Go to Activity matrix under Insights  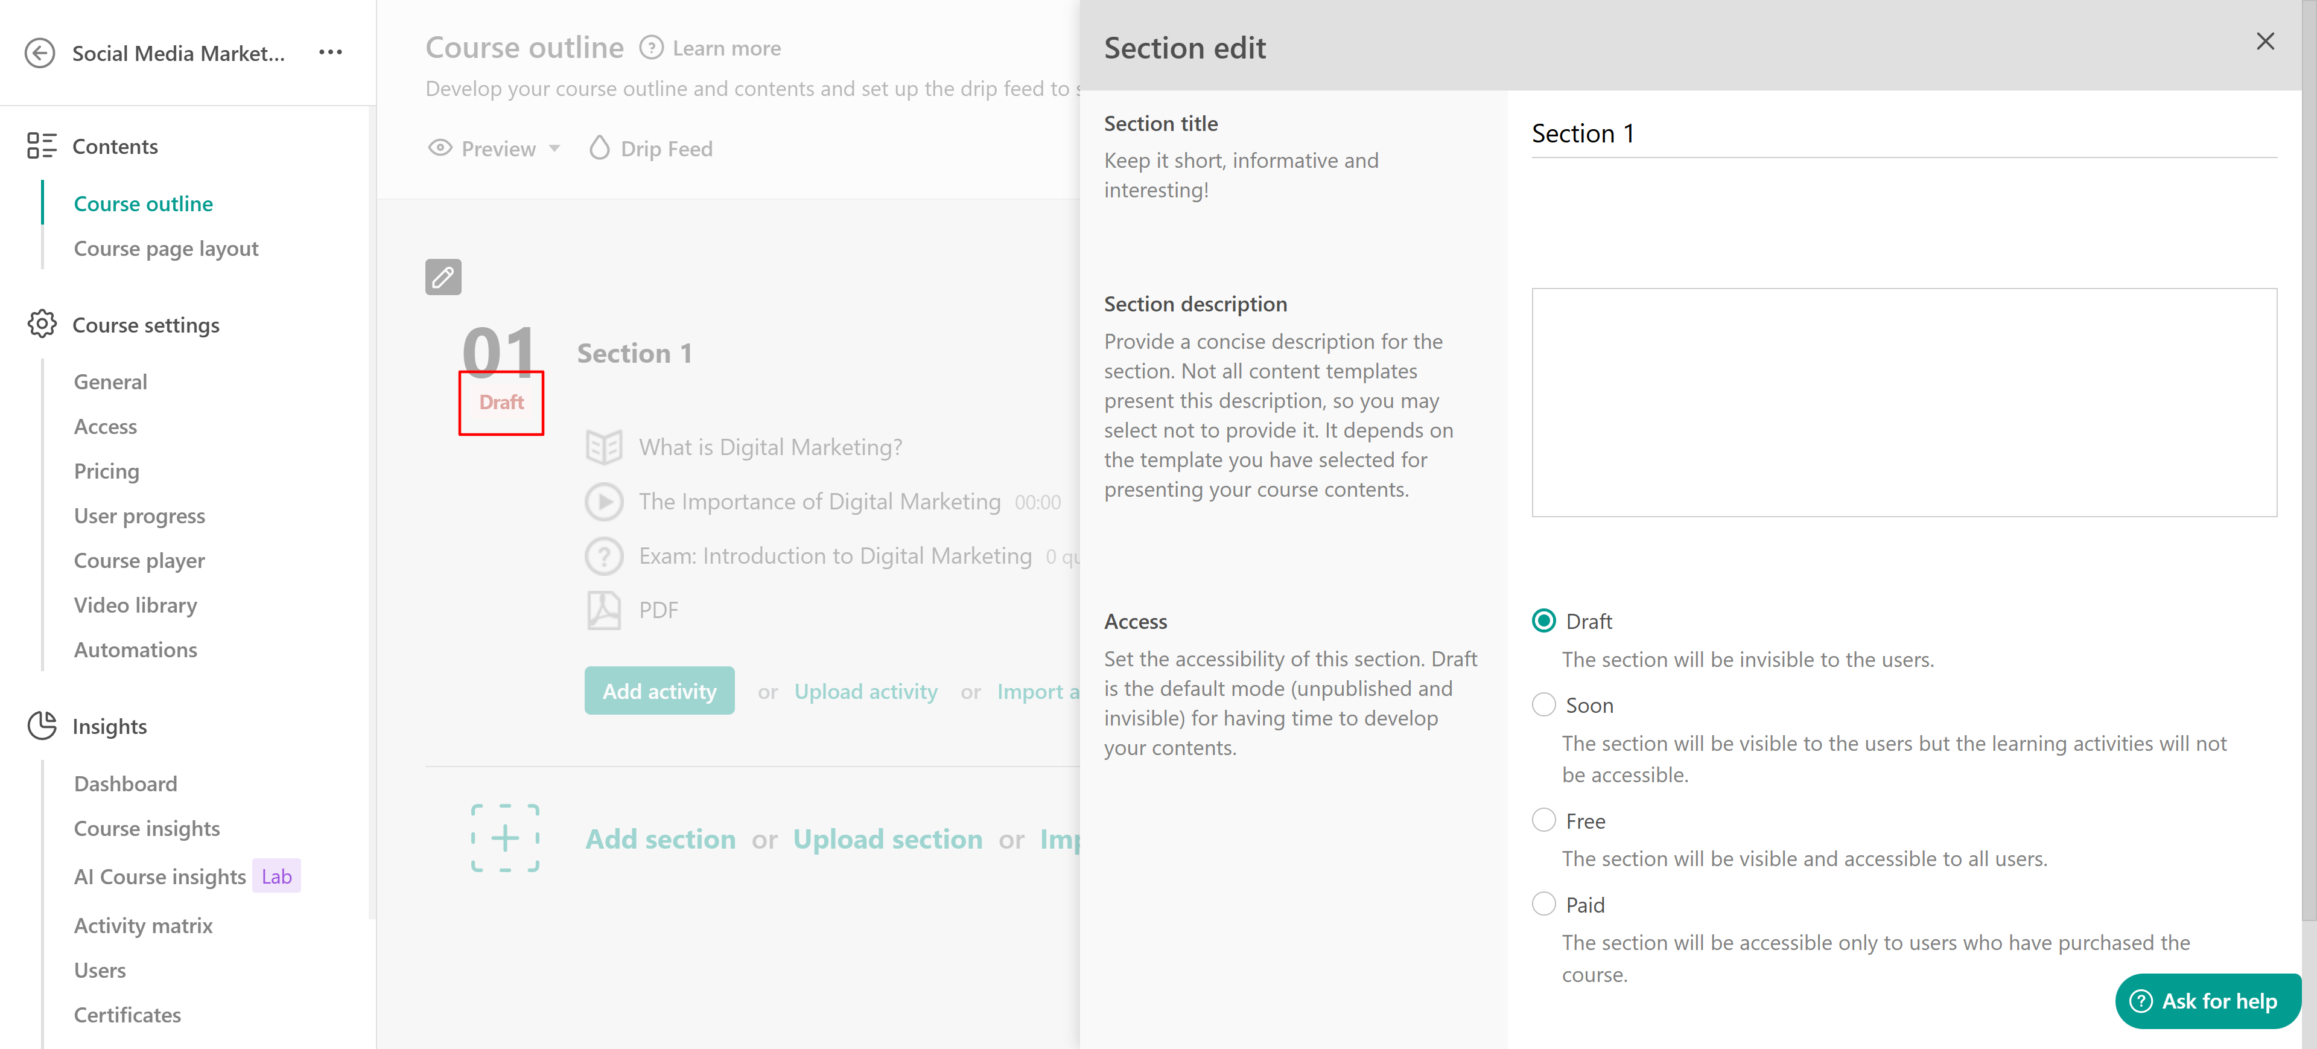pyautogui.click(x=143, y=926)
